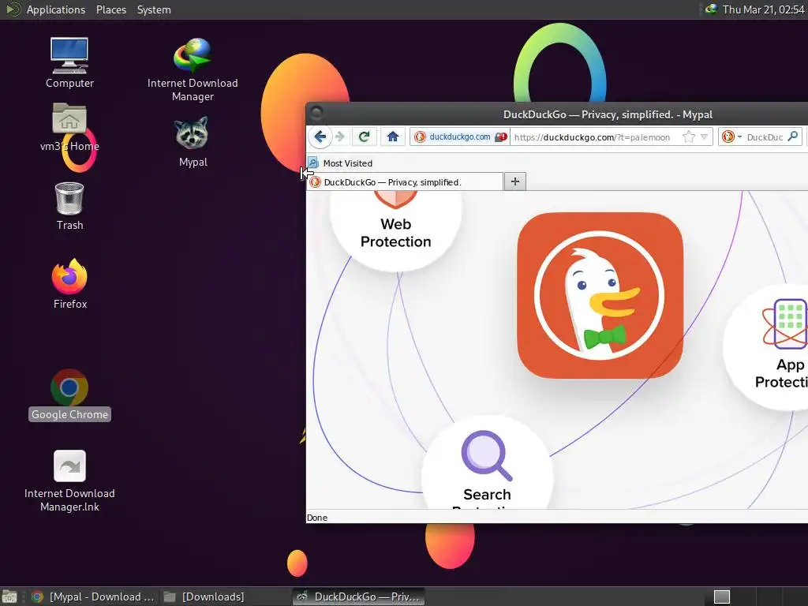Click the Mypal window title bar text
This screenshot has height=606, width=808.
coord(608,114)
